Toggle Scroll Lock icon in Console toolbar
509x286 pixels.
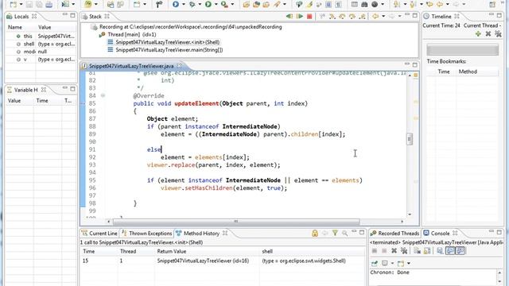pyautogui.click(x=427, y=251)
